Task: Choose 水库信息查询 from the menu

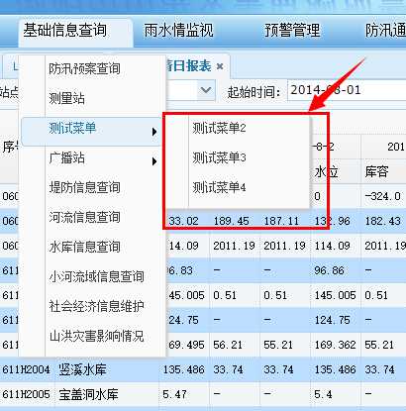Action: pyautogui.click(x=84, y=247)
